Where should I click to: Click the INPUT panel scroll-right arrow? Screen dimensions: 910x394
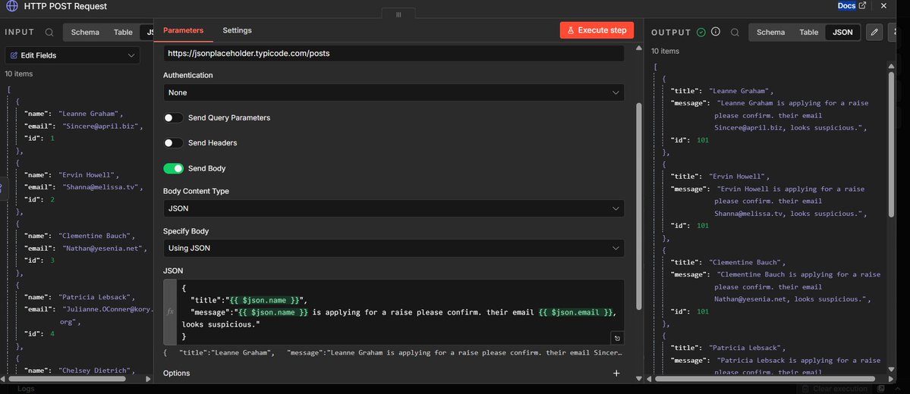(148, 379)
